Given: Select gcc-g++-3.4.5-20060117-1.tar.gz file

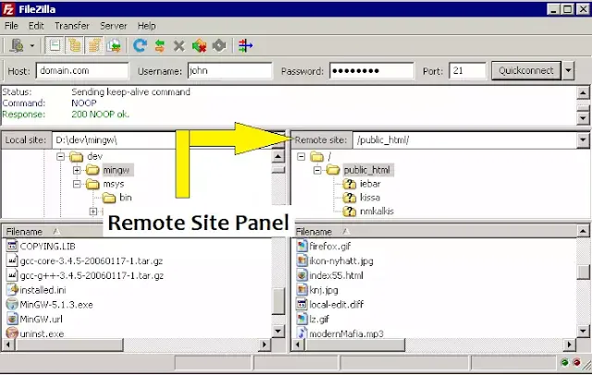Looking at the screenshot, I should (x=92, y=275).
